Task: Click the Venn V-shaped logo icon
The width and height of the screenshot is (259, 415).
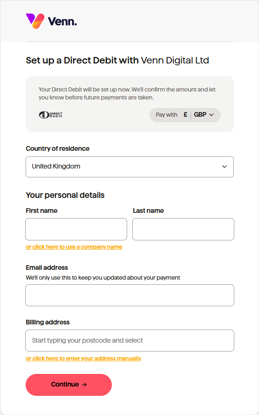Action: coord(35,21)
